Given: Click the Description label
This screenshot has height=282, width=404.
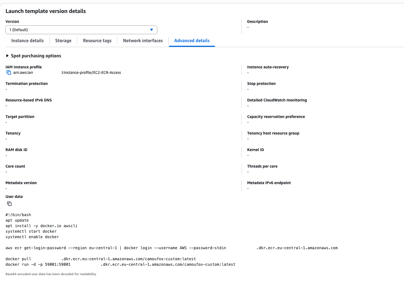Looking at the screenshot, I should pos(257,22).
